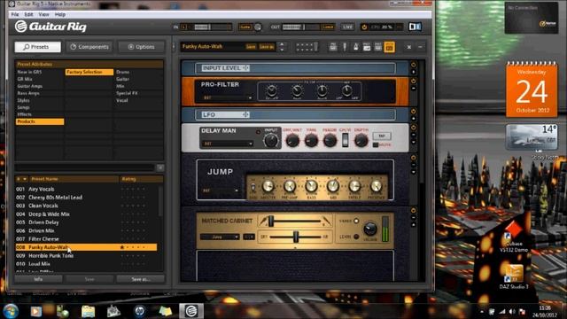567x319 pixels.
Task: Open the View menu
Action: 43,14
